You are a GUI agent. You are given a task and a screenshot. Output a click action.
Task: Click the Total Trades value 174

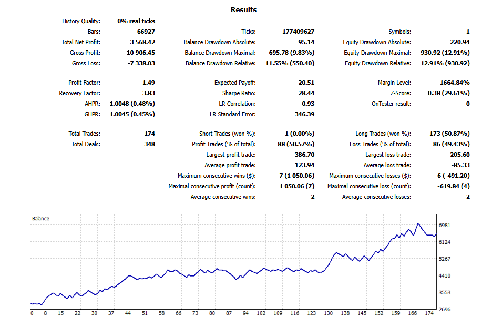click(x=149, y=134)
